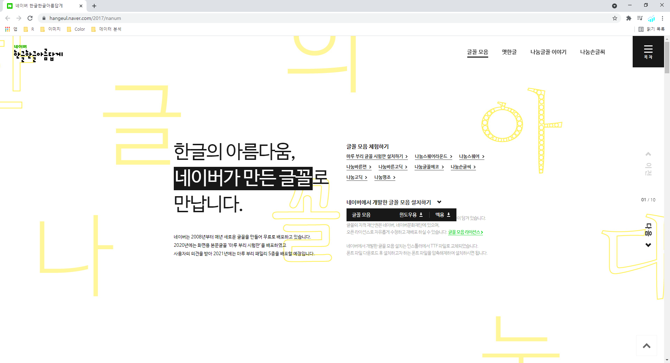This screenshot has height=363, width=670.
Task: Open 마루 부리 글꼴 시험판 설치하기 link
Action: (377, 156)
